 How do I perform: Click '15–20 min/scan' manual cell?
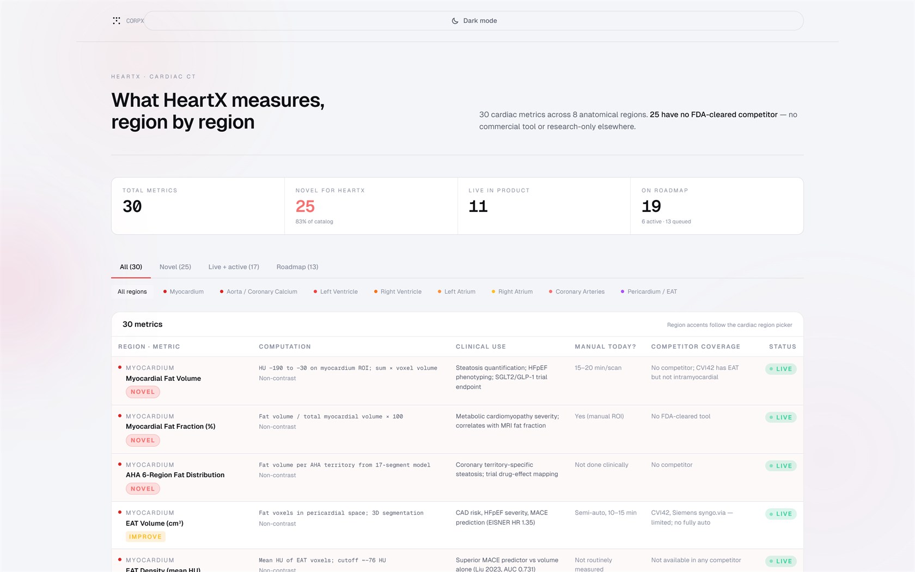click(598, 368)
